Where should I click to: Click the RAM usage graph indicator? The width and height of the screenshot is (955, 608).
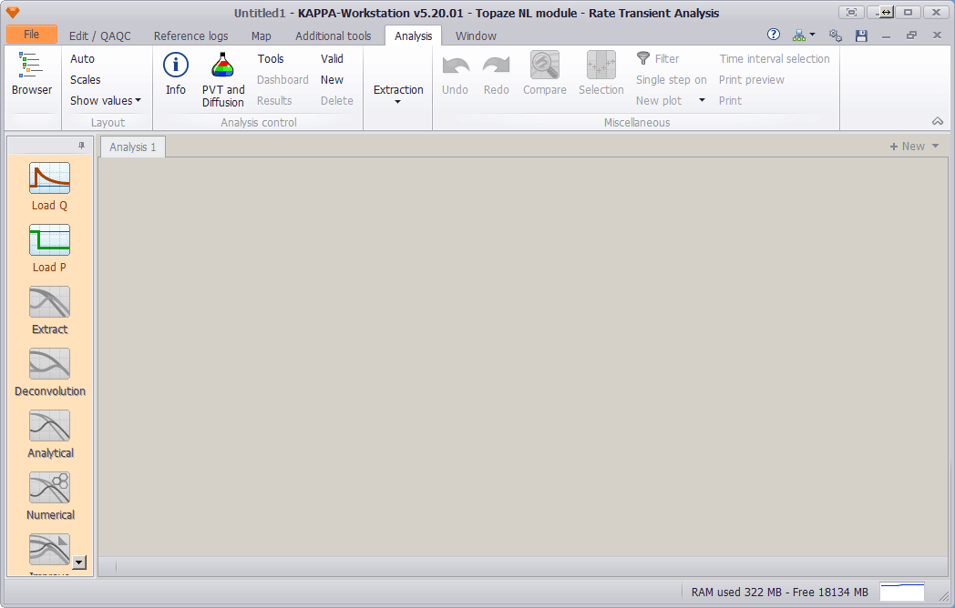[902, 592]
